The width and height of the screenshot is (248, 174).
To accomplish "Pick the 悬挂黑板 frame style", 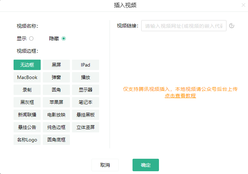I will (x=86, y=115).
